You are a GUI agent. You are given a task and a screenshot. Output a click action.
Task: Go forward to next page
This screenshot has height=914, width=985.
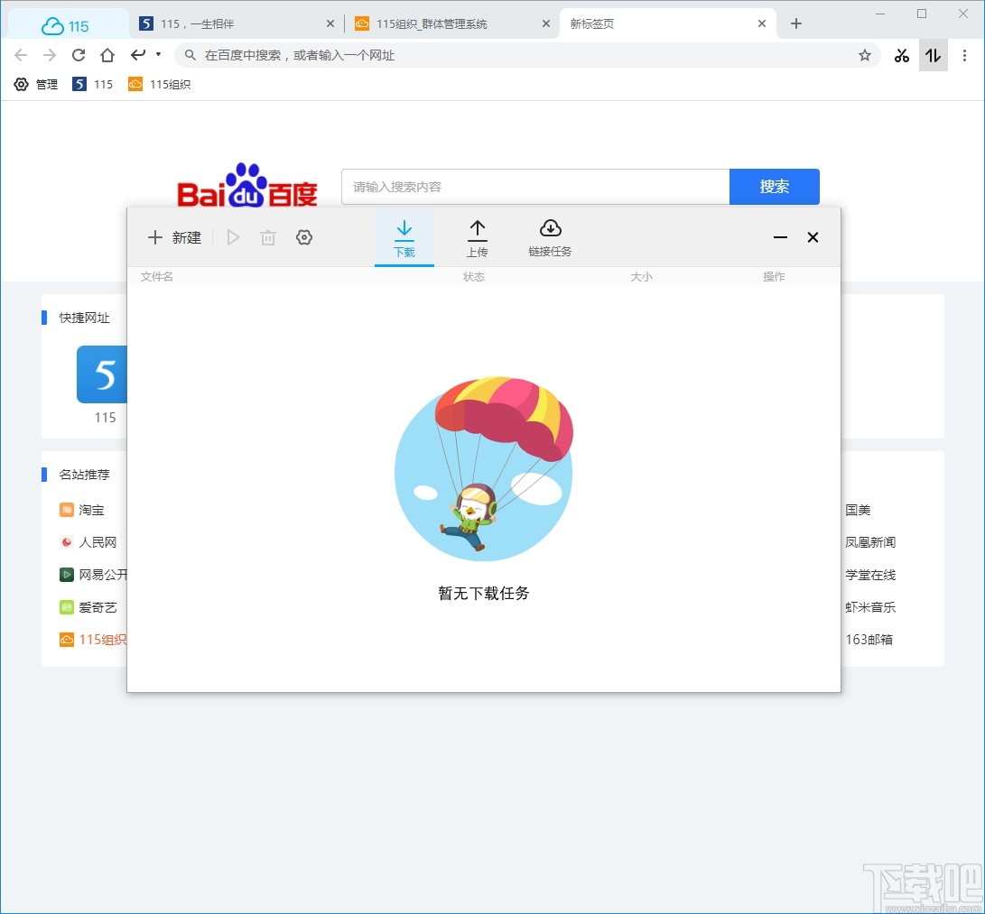click(50, 55)
